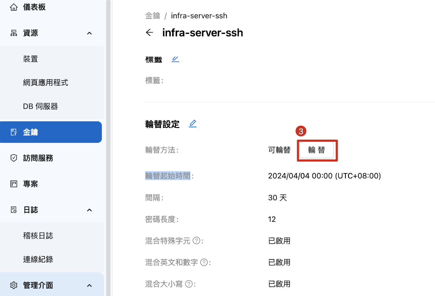Go to DB 伺服器 page

pyautogui.click(x=40, y=106)
